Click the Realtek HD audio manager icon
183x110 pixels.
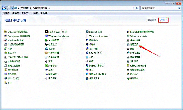(x=128, y=32)
